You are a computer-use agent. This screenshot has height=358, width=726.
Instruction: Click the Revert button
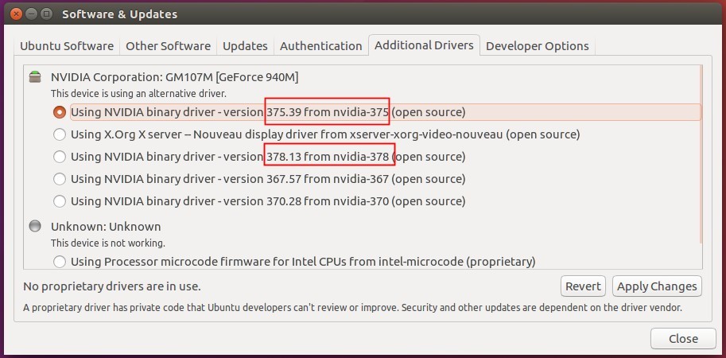tap(583, 286)
